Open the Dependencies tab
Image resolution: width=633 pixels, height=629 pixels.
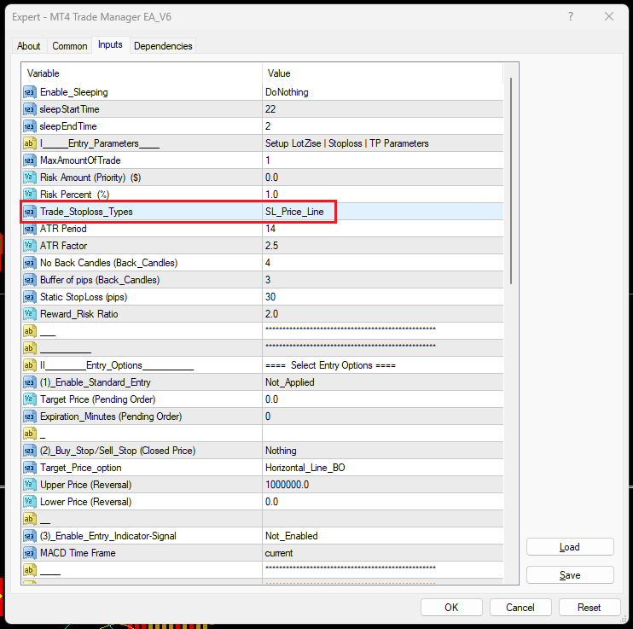coord(163,46)
